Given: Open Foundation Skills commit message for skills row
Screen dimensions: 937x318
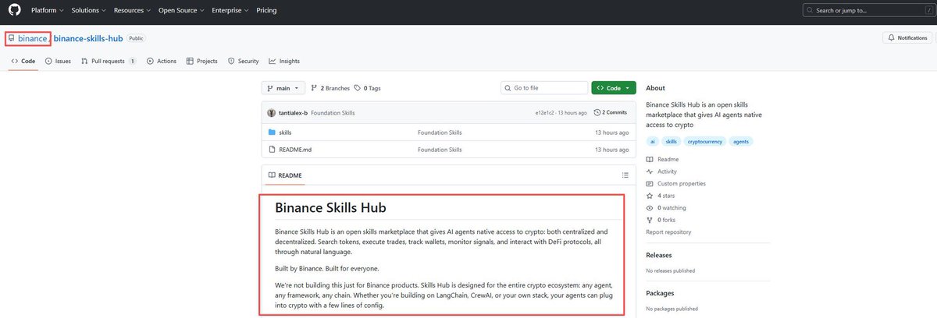Looking at the screenshot, I should pos(440,132).
